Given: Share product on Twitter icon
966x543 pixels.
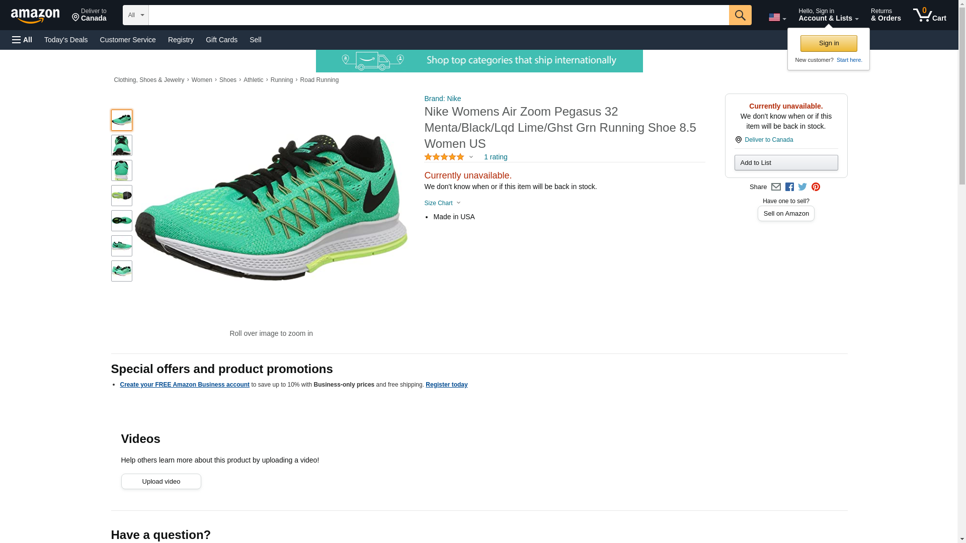Looking at the screenshot, I should pyautogui.click(x=802, y=187).
